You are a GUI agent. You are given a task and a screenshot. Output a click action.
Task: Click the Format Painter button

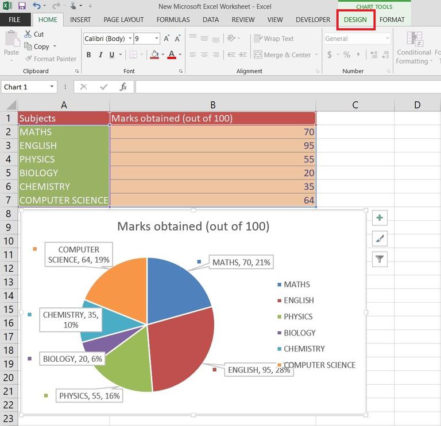[x=51, y=59]
